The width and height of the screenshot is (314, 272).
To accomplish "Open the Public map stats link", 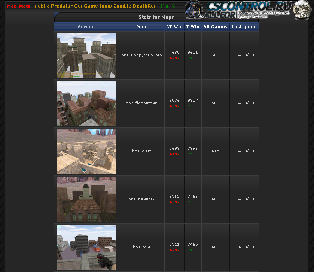I will [42, 6].
